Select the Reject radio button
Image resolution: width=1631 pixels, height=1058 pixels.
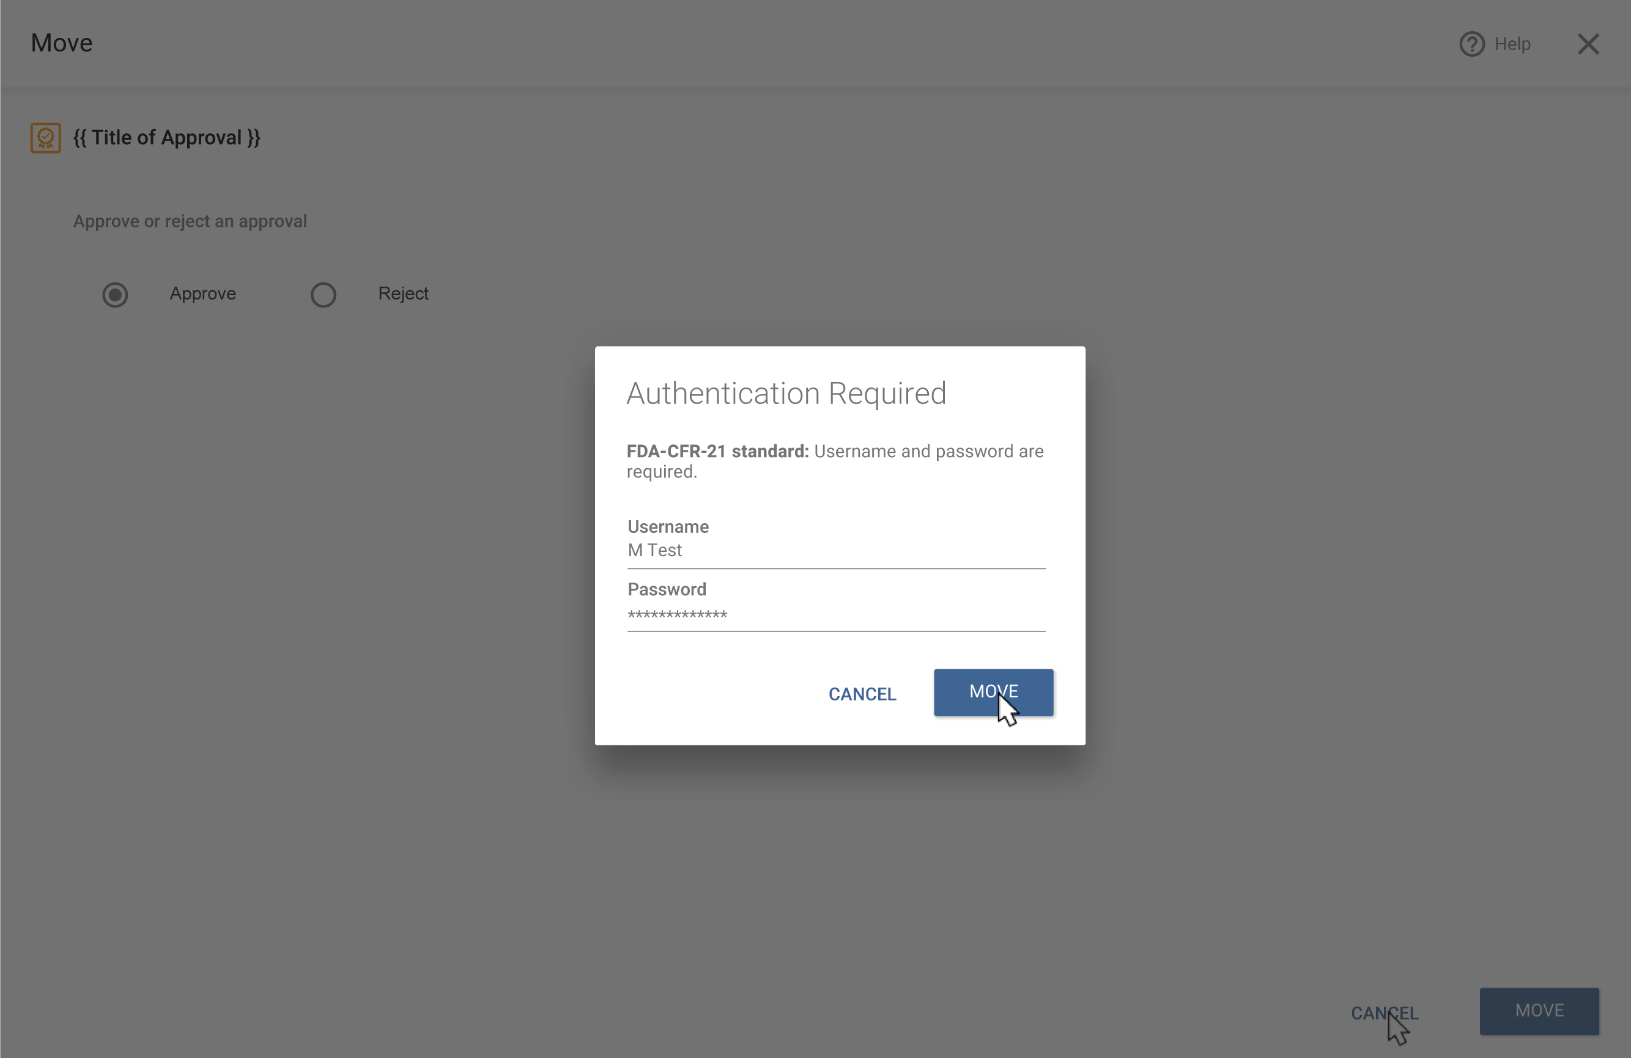click(x=324, y=295)
